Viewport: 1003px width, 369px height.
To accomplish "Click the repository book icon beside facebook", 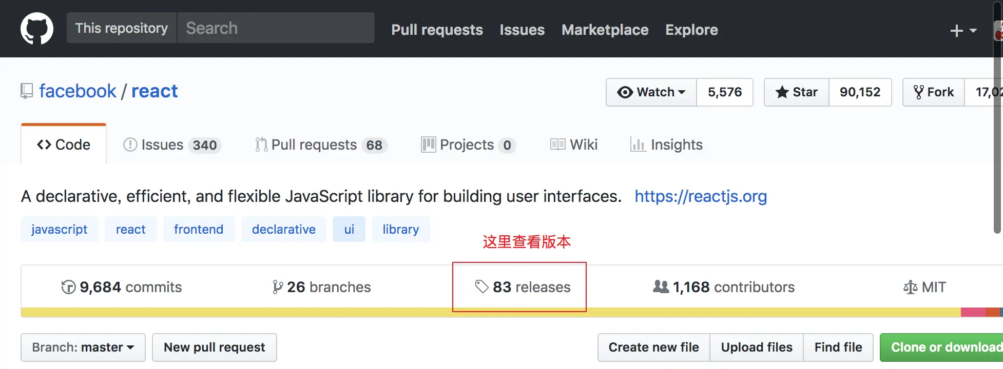I will tap(27, 91).
